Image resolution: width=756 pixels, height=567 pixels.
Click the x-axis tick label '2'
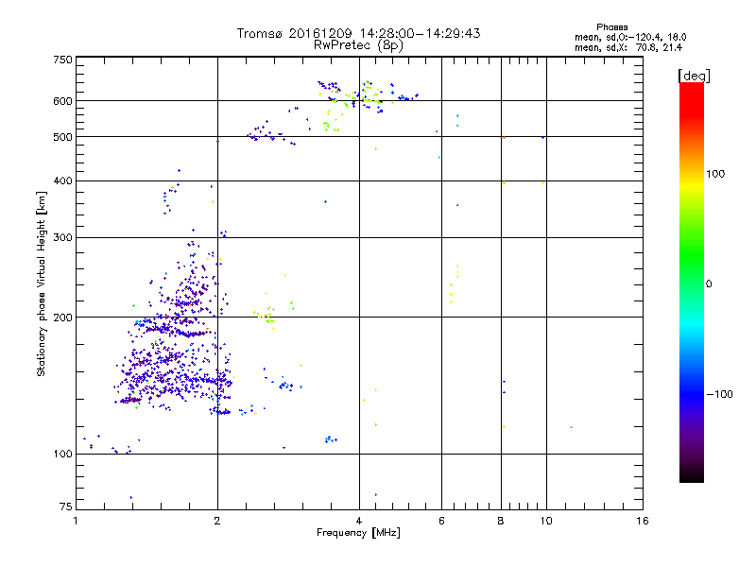[217, 521]
